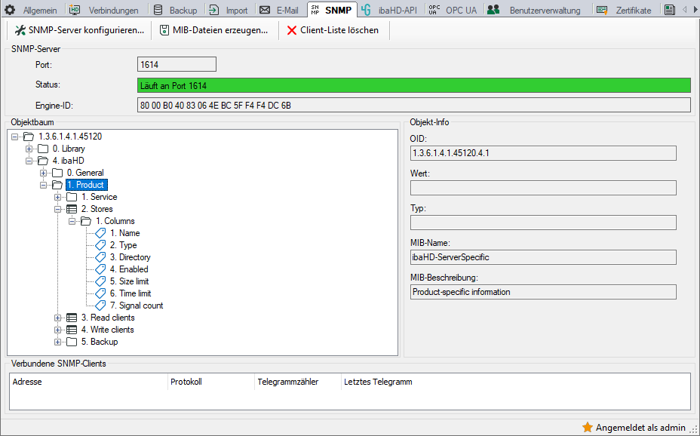Collapse the 1. Columns node
This screenshot has height=436, width=700.
coord(72,221)
